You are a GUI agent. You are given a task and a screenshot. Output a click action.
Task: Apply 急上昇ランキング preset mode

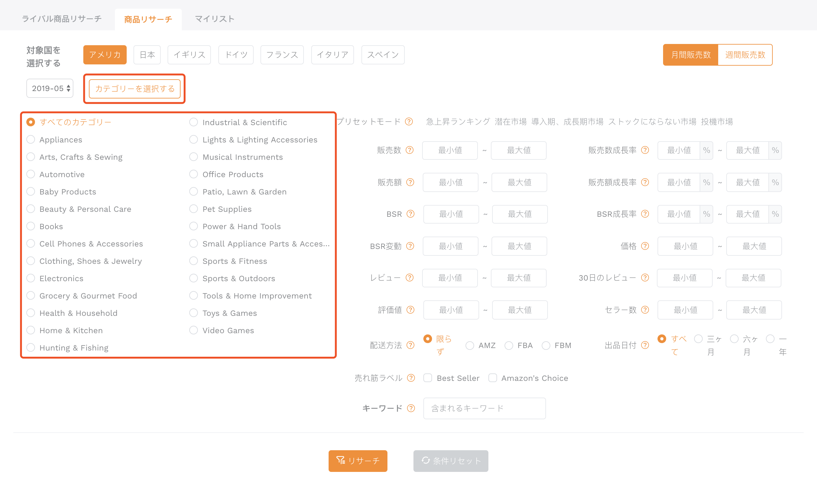(458, 122)
